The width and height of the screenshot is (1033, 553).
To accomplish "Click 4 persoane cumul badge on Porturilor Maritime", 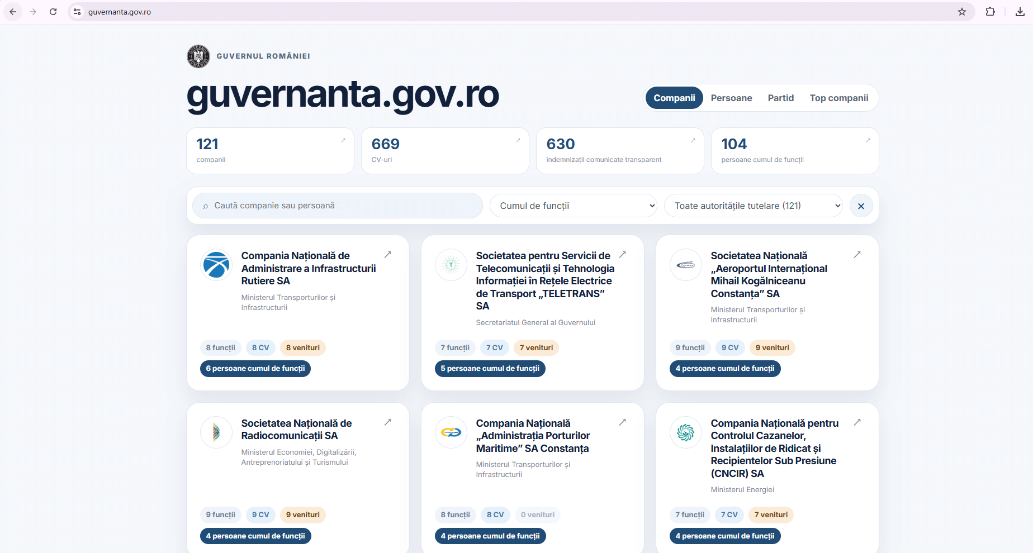I will tap(490, 536).
